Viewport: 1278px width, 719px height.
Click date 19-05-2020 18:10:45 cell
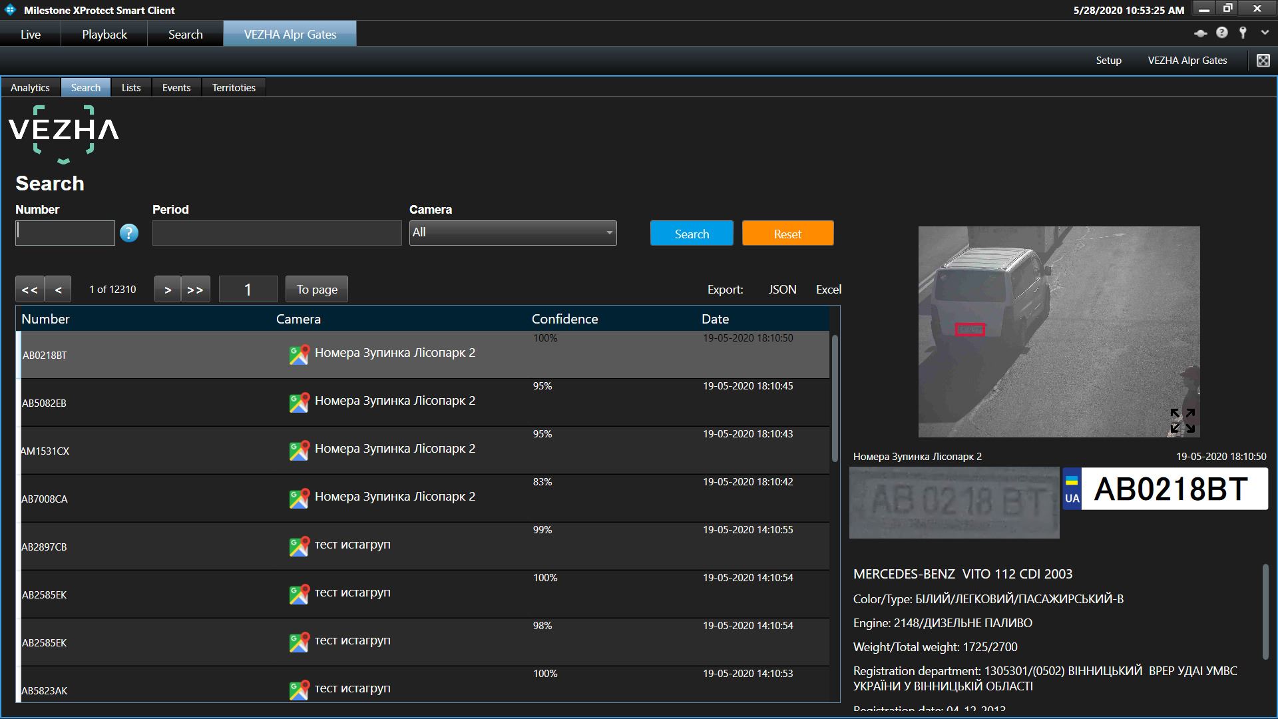tap(747, 386)
